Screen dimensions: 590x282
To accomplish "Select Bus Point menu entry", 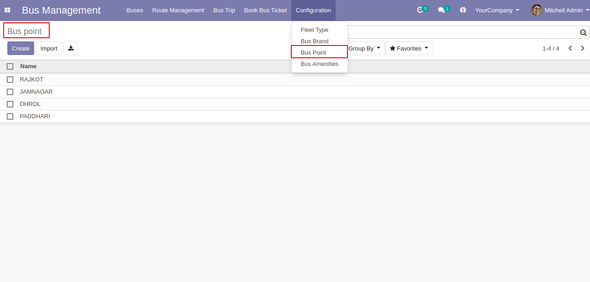I will click(320, 53).
